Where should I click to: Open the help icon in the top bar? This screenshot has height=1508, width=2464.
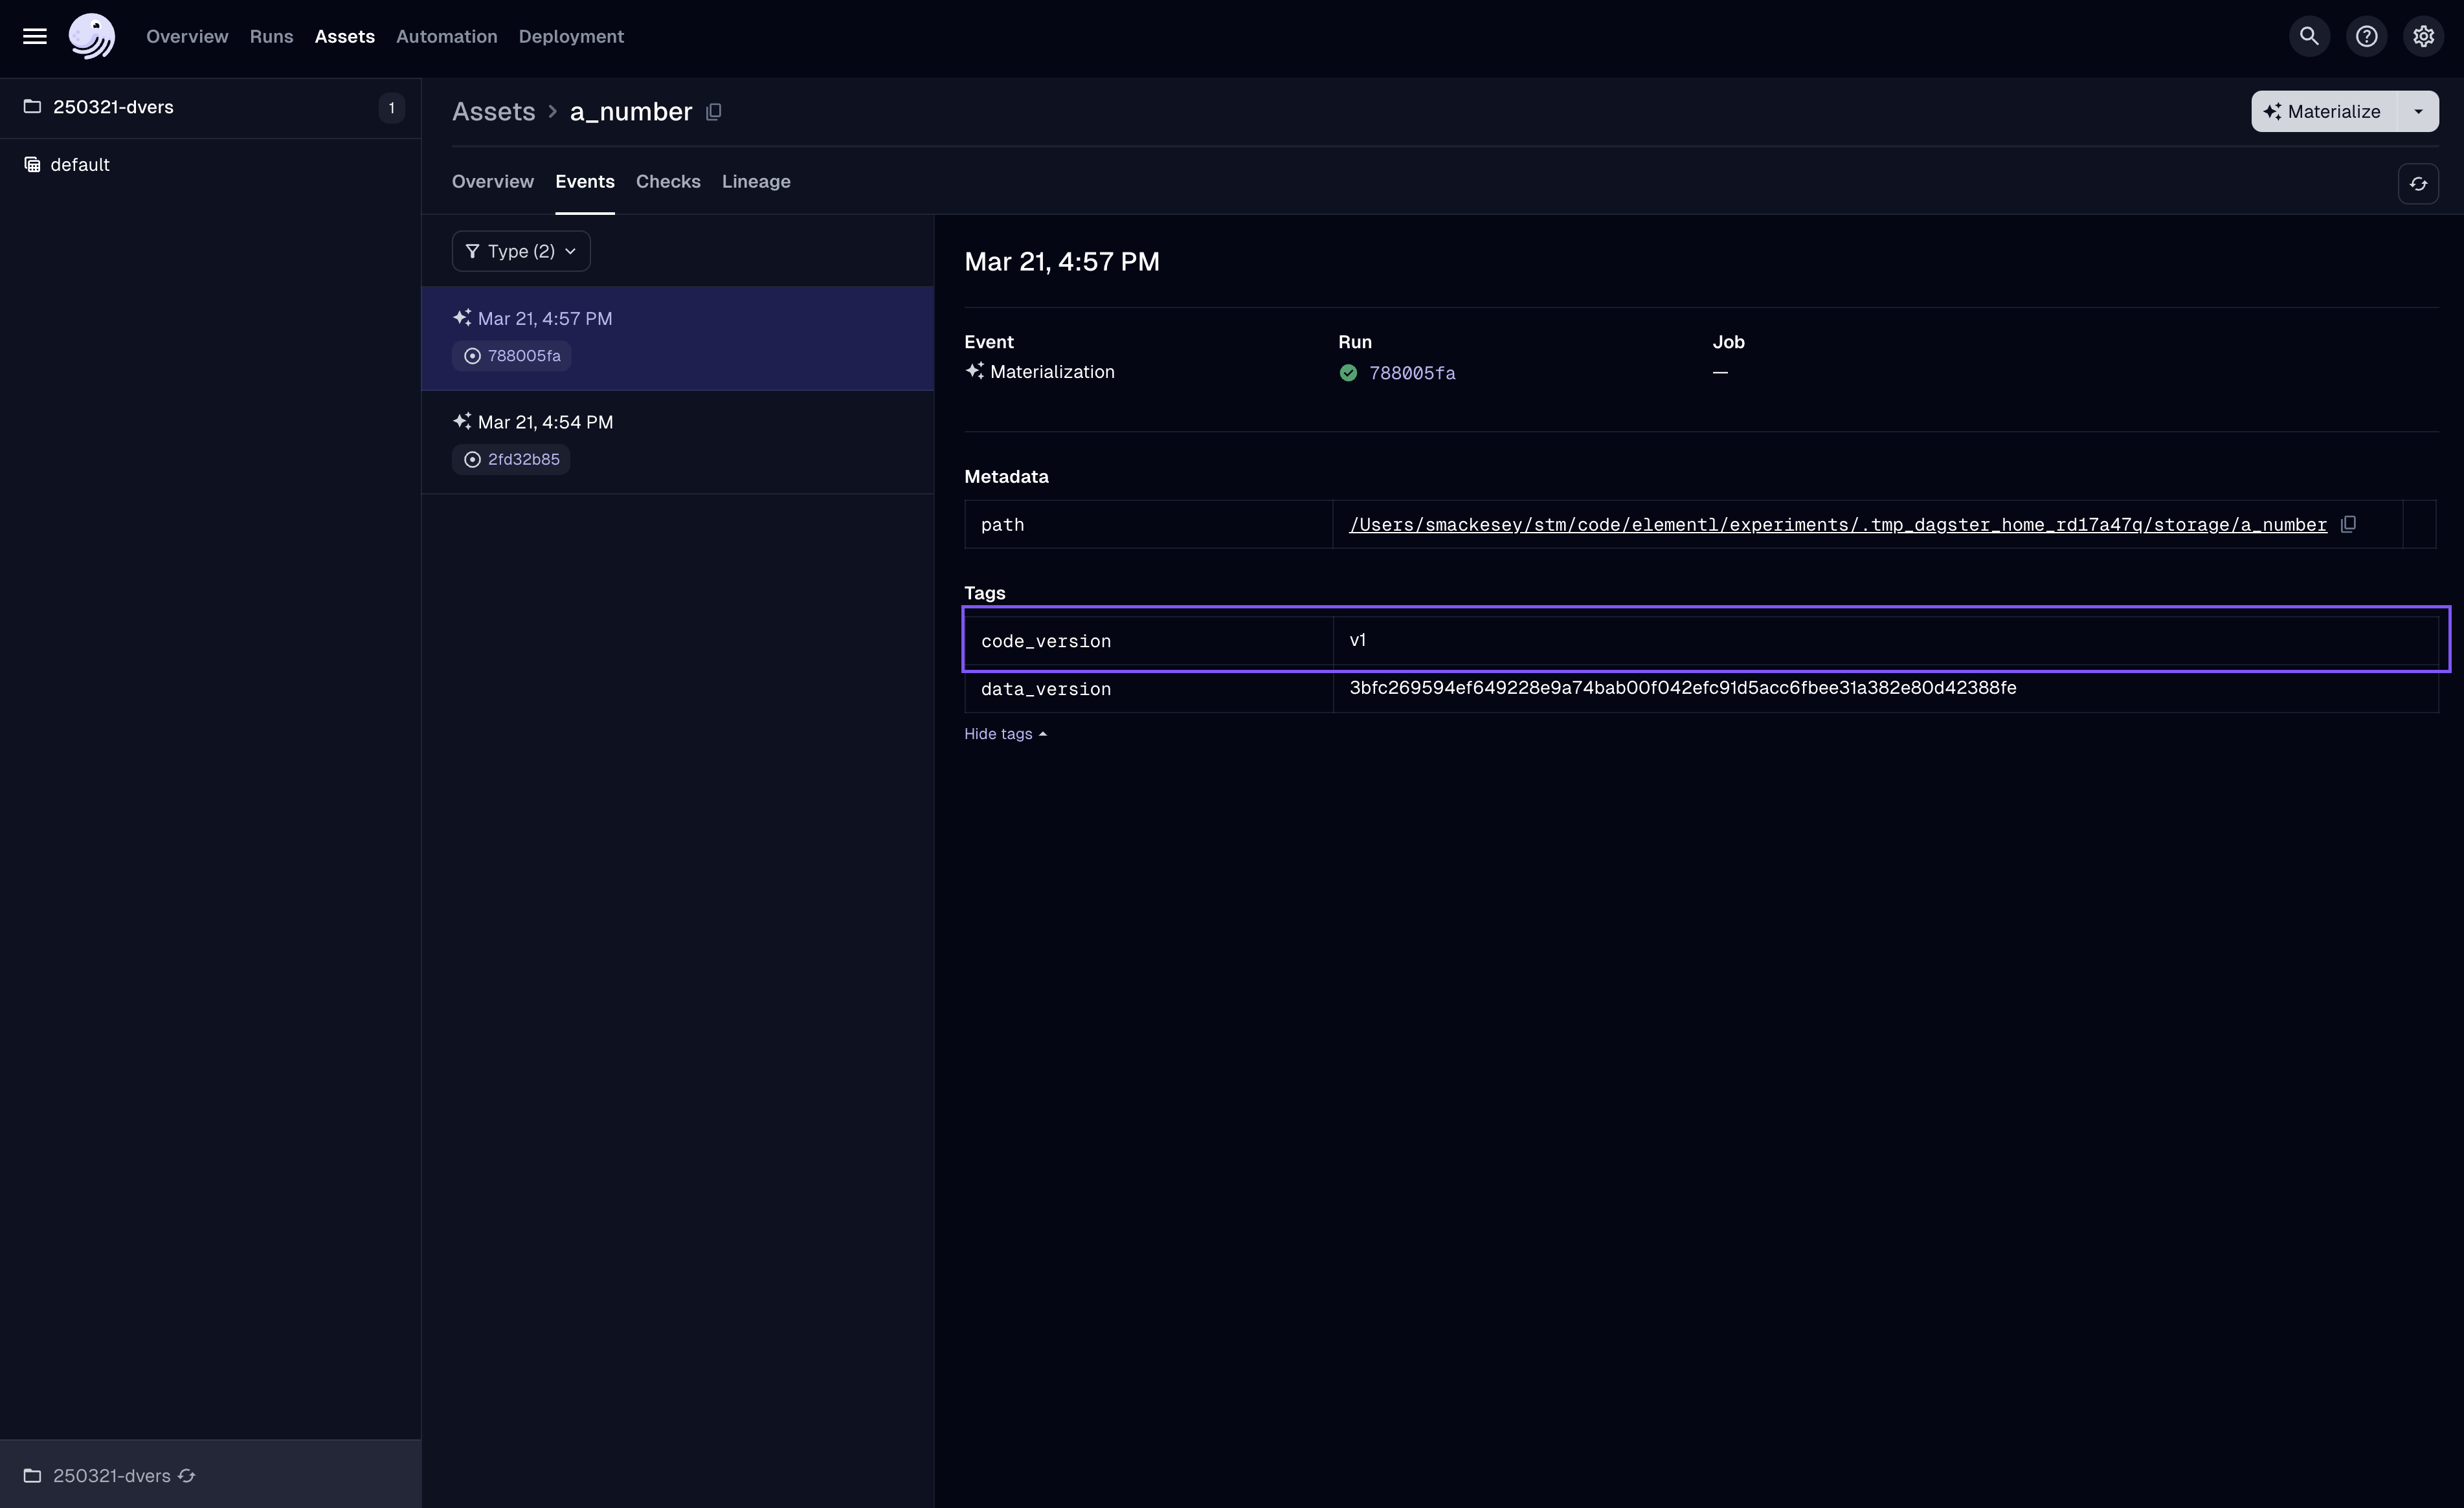click(2367, 36)
